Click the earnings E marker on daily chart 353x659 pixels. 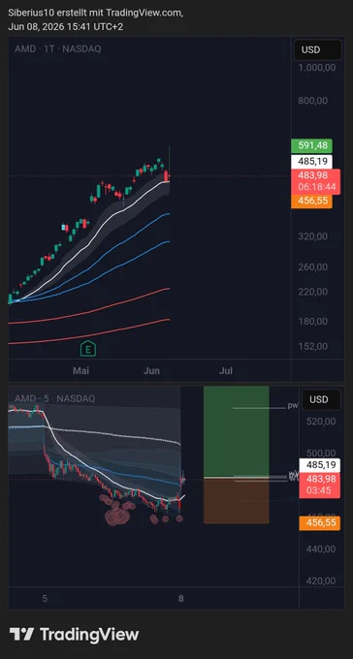(x=88, y=349)
